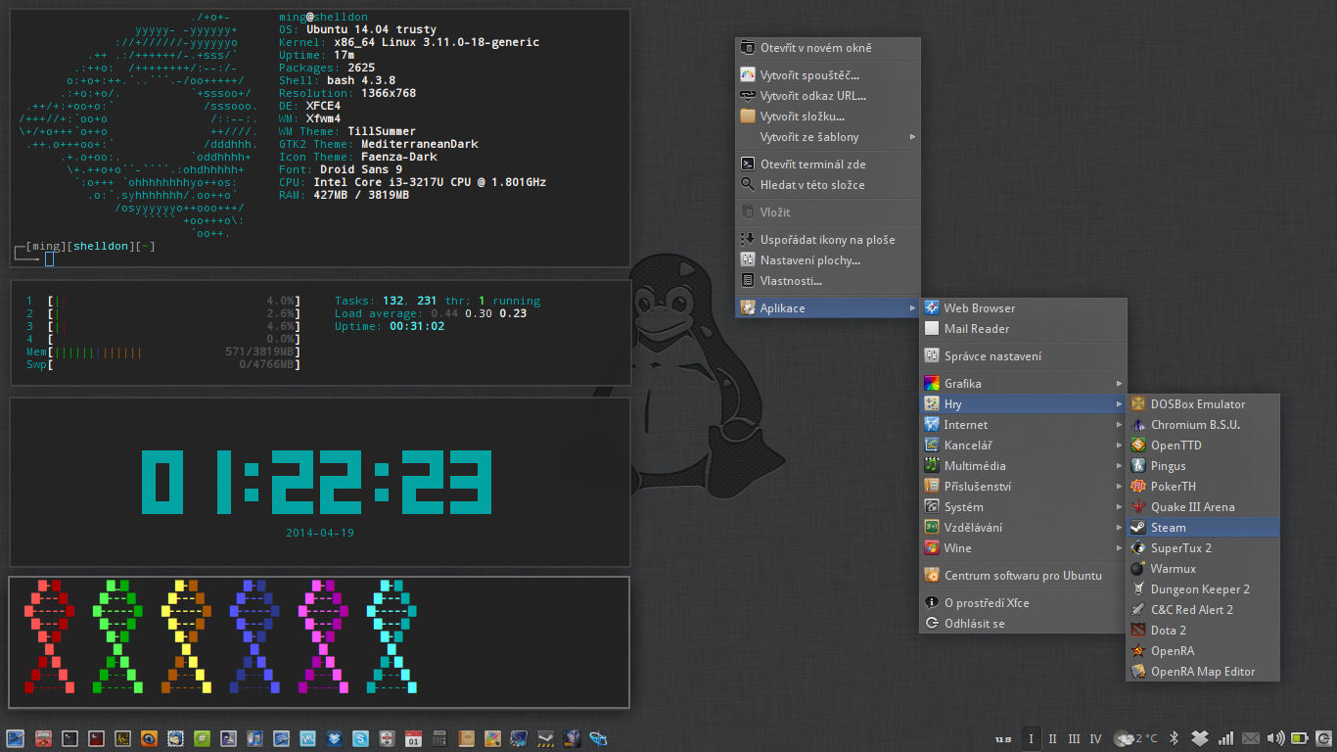
Task: Expand the Grafika submenu
Action: click(x=1024, y=383)
